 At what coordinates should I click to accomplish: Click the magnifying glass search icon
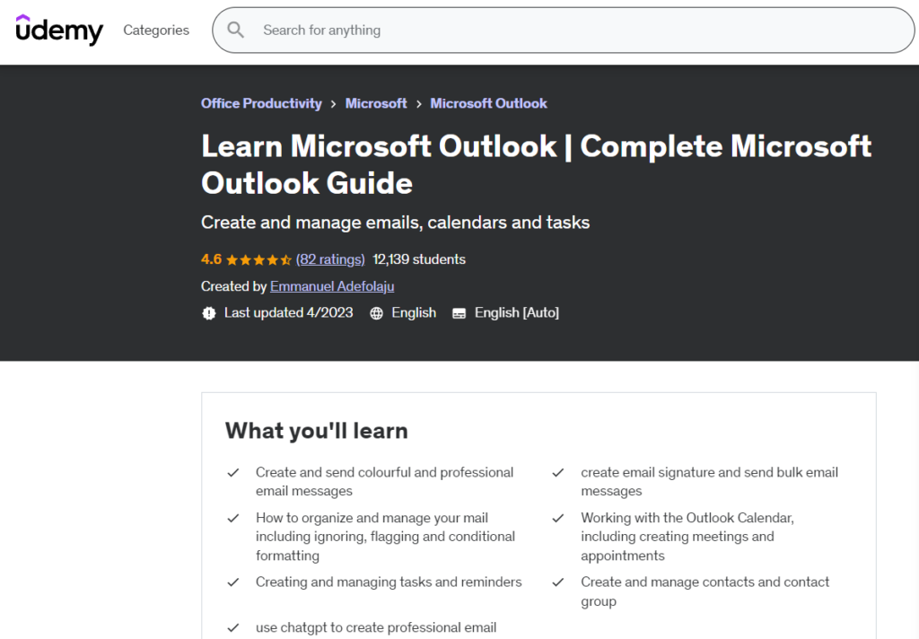[x=235, y=30]
